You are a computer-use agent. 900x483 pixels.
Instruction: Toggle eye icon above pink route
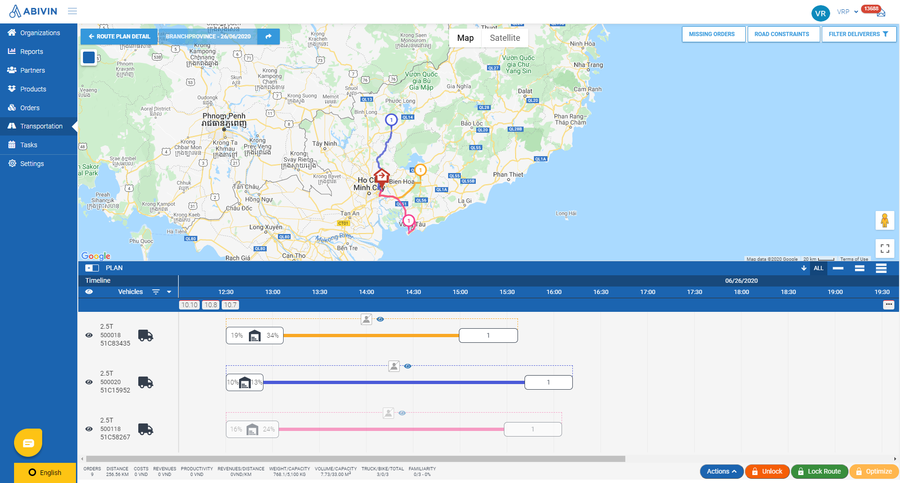coord(402,413)
